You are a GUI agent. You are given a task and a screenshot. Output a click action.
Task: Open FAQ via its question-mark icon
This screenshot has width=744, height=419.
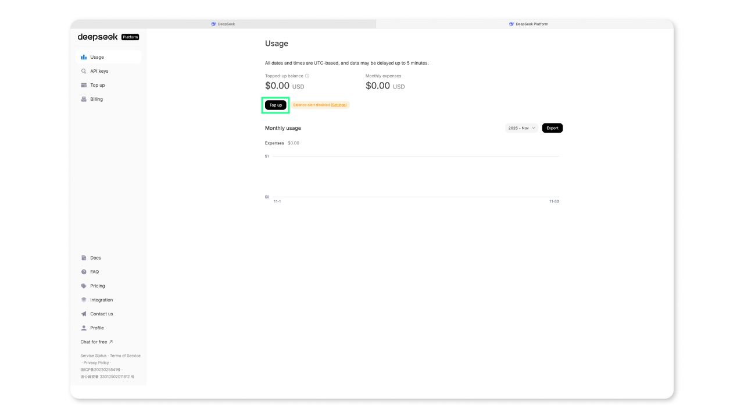[84, 272]
